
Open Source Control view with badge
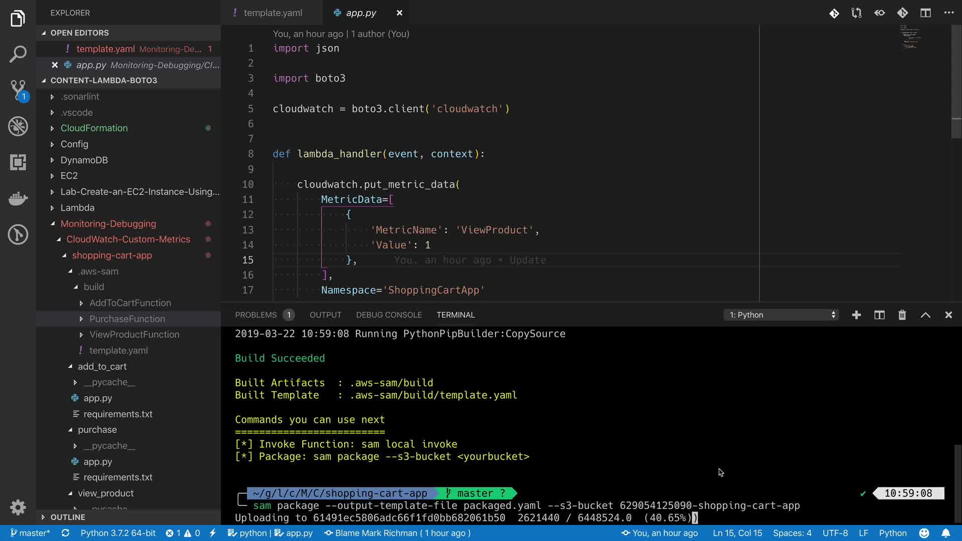coord(18,90)
